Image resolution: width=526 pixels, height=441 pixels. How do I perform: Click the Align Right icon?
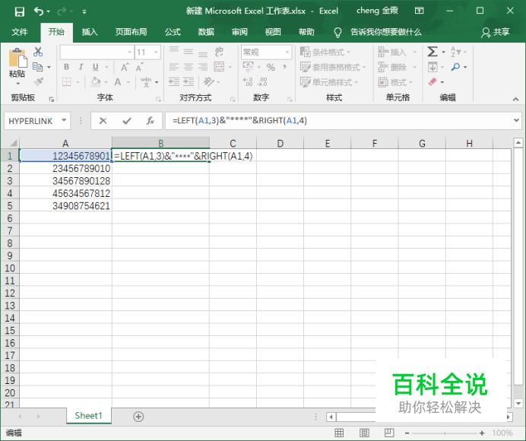pos(203,67)
